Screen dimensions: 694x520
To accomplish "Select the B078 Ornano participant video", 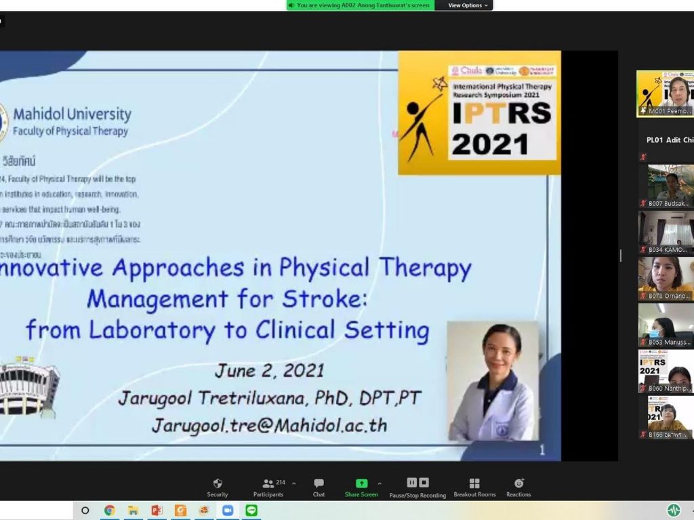I will click(666, 278).
